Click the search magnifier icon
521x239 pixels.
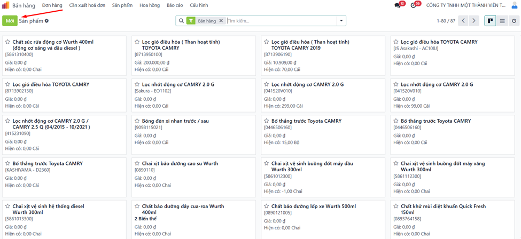pos(181,21)
